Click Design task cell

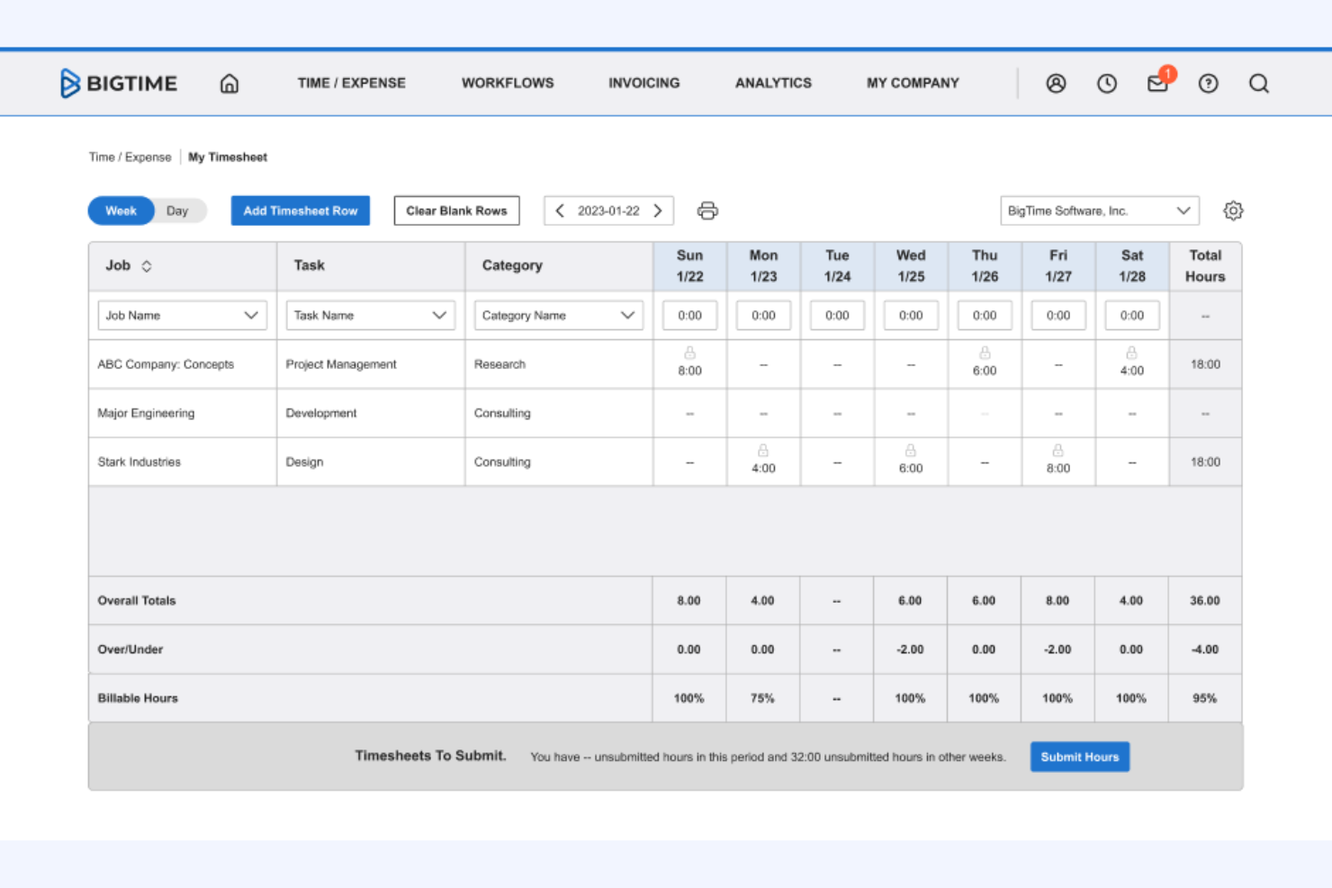(x=371, y=462)
